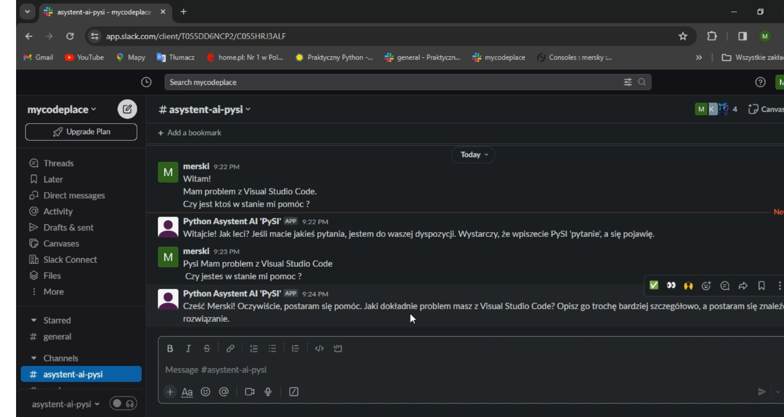Collapse the Starred section
784x417 pixels.
tap(33, 321)
